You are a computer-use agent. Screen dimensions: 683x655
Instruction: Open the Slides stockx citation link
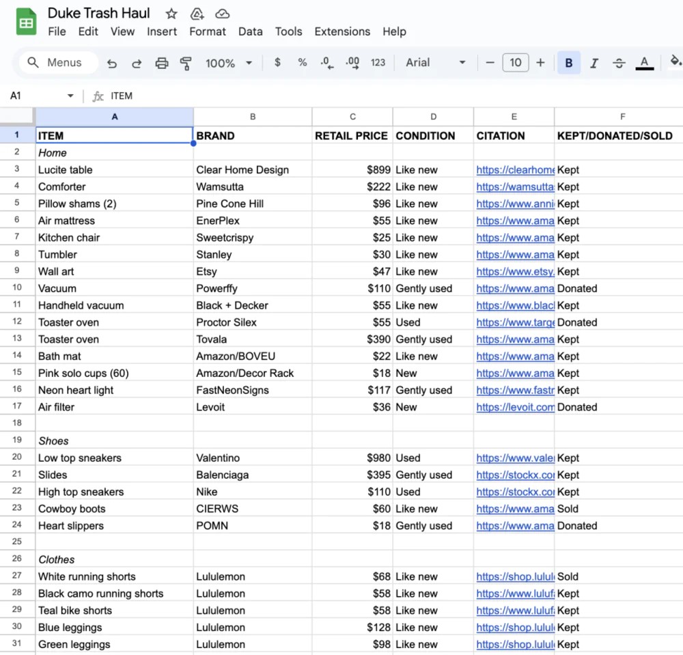pos(515,475)
